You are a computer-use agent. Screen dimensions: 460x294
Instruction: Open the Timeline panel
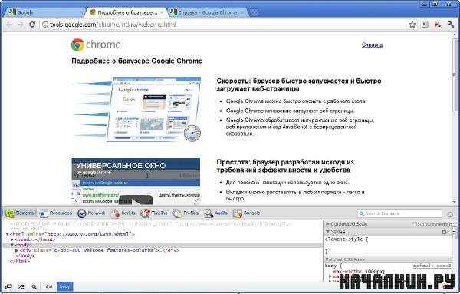154,213
